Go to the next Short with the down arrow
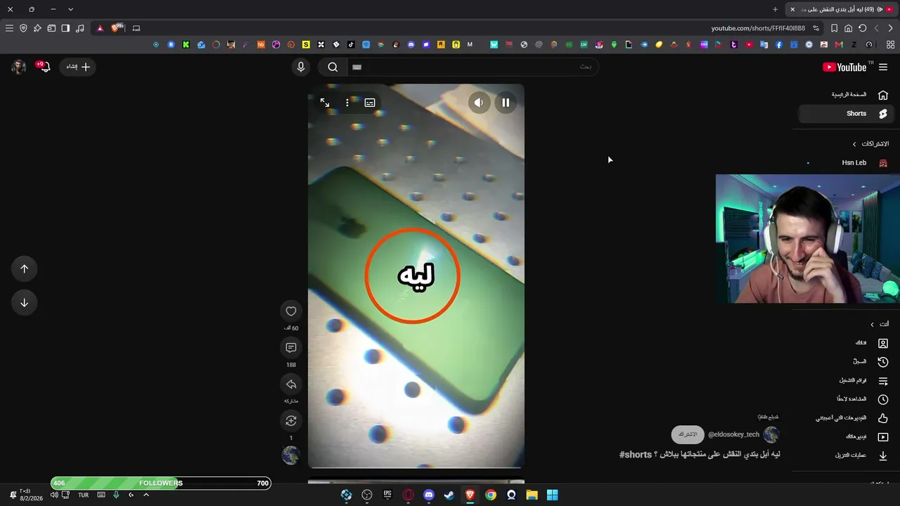The image size is (900, 506). coord(24,303)
